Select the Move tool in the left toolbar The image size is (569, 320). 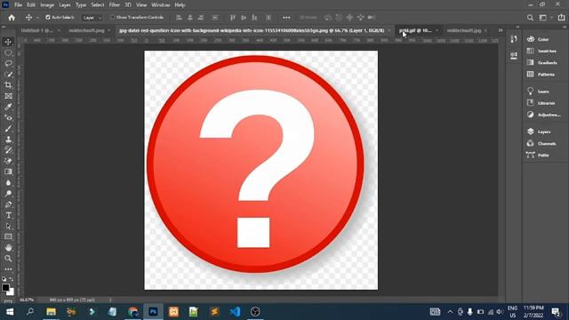pos(8,42)
